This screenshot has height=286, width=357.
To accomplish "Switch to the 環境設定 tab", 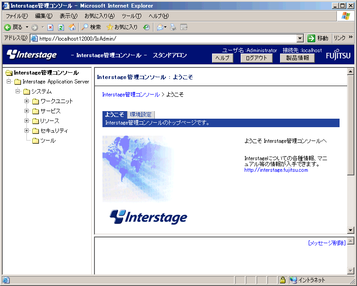I will click(141, 115).
